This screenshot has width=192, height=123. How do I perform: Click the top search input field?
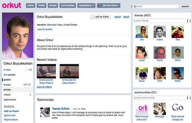tap(155, 6)
